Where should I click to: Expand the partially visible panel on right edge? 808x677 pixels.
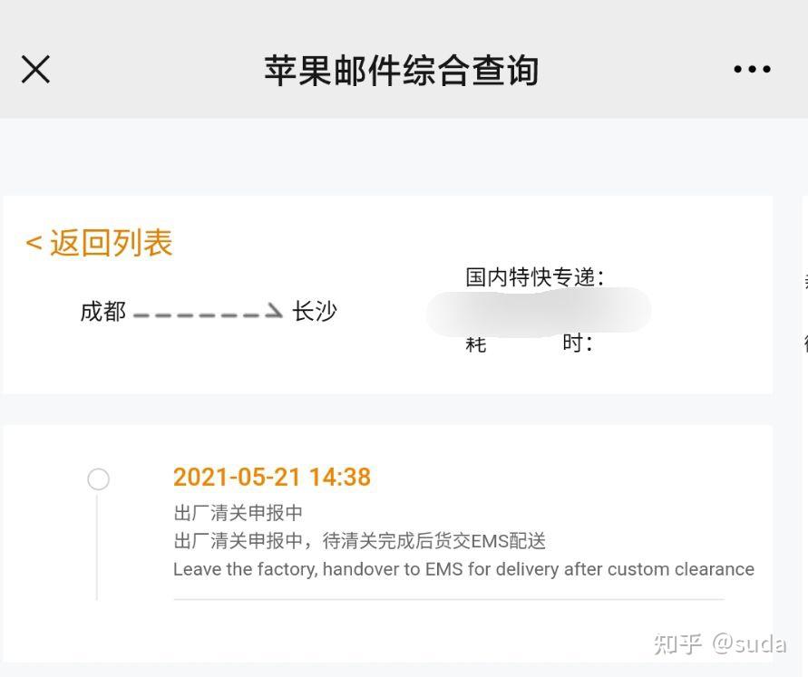pos(803,308)
